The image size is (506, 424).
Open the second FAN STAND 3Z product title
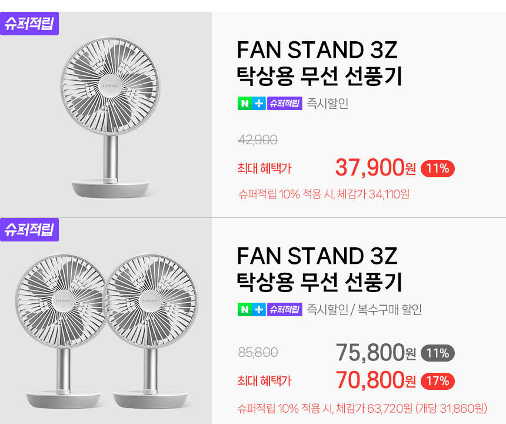pos(319,269)
